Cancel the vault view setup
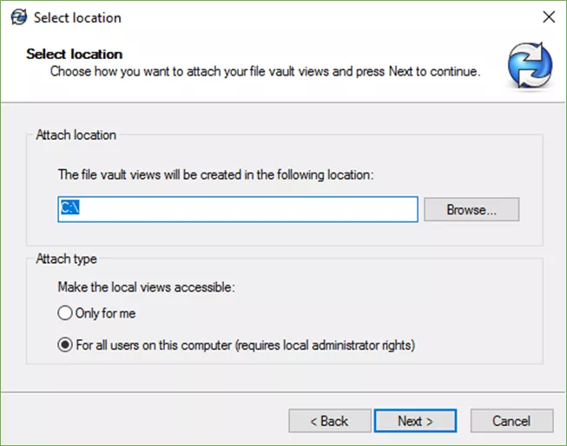 511,421
